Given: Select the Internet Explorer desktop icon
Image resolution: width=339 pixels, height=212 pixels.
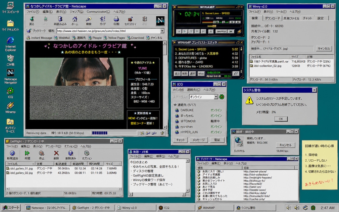Looking at the screenshot, I should 10,40.
